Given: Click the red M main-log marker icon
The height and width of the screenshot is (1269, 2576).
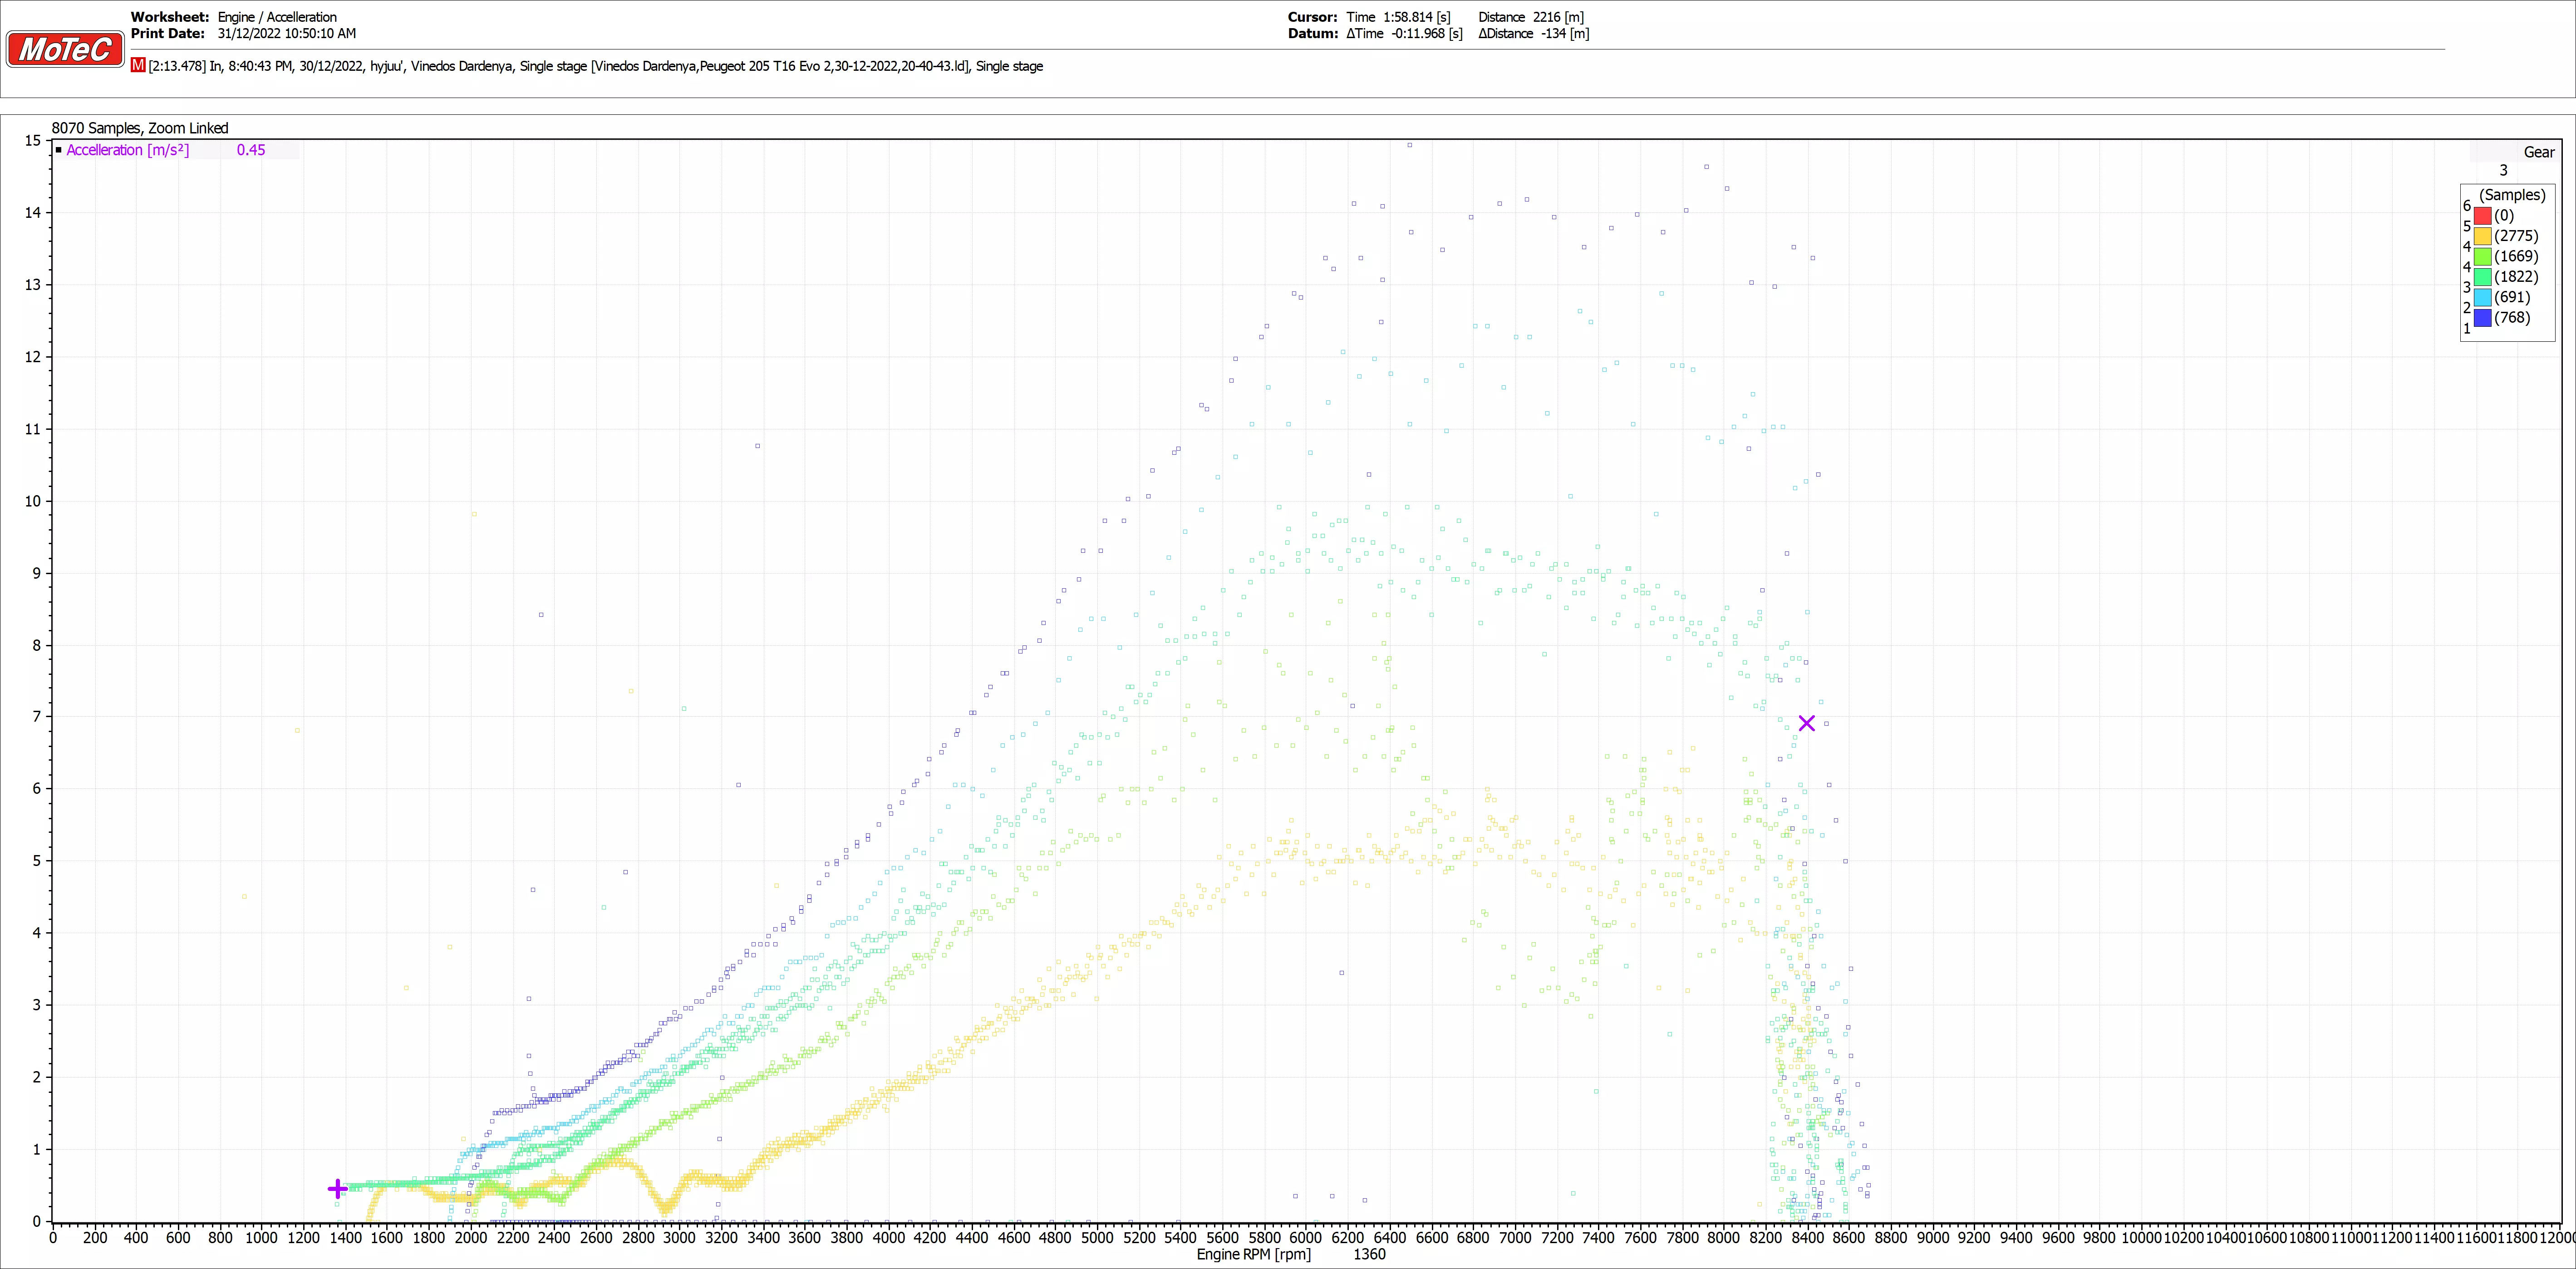Looking at the screenshot, I should (x=138, y=65).
